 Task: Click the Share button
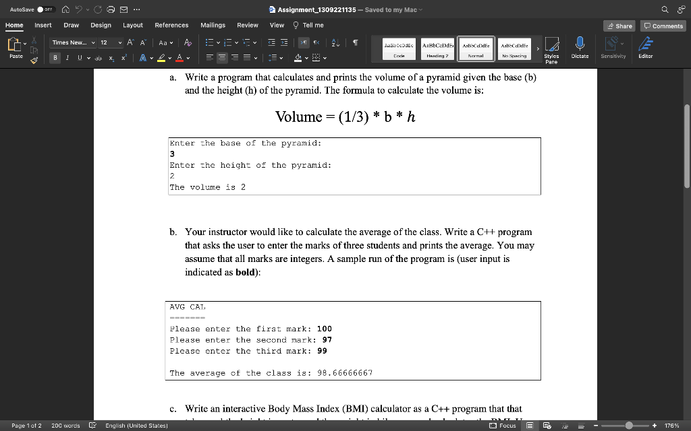click(619, 26)
